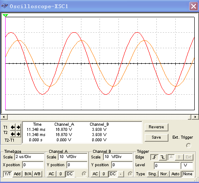The width and height of the screenshot is (199, 183).
Task: Open Channel A Scale 10 V/Div field
Action: coord(73,157)
